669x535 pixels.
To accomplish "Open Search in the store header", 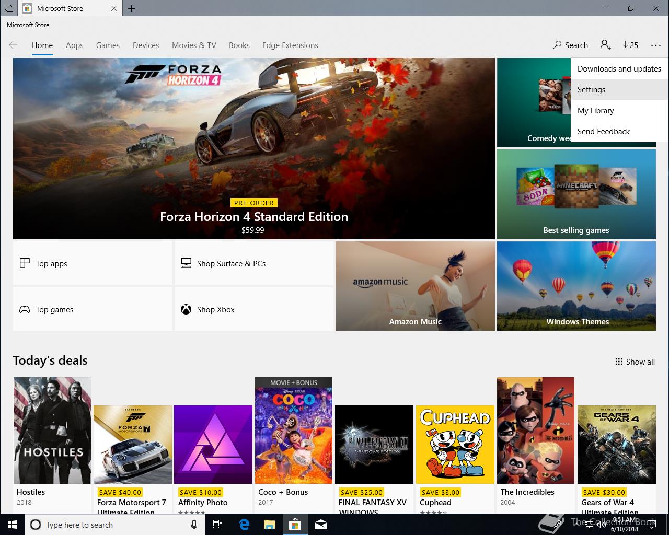I will point(570,45).
